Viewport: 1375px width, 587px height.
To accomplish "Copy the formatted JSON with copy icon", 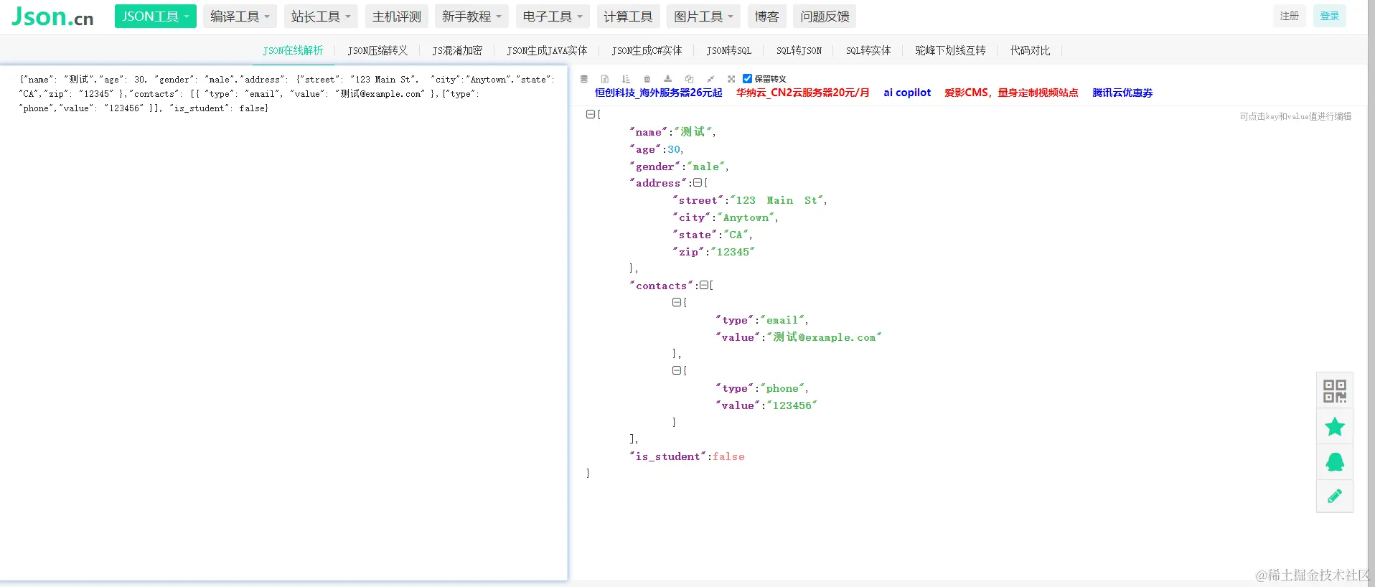I will pos(689,79).
